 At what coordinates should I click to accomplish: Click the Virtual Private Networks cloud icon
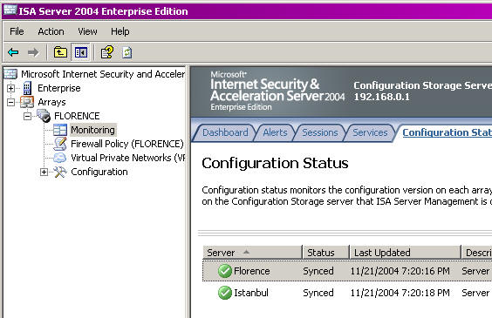60,158
